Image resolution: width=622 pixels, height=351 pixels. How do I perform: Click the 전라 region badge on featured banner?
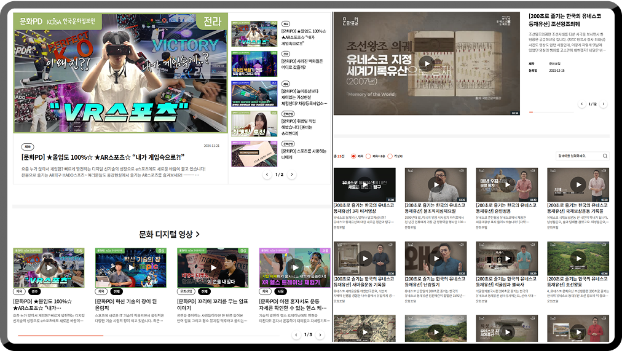pos(212,21)
